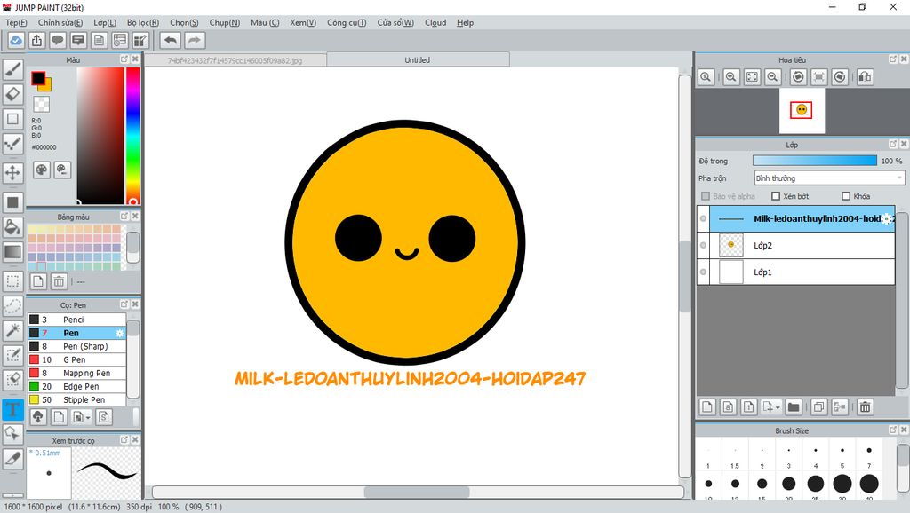Close the Bảng màu palette panel
Viewport: 910px width, 513px height.
click(135, 216)
